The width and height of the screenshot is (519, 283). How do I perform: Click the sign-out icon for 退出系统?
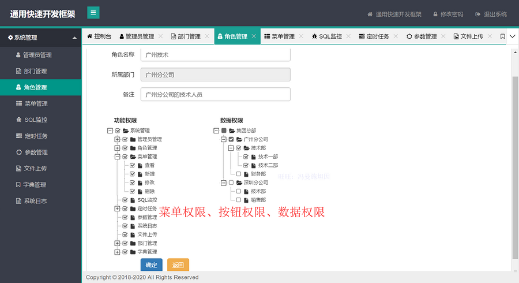pos(477,14)
